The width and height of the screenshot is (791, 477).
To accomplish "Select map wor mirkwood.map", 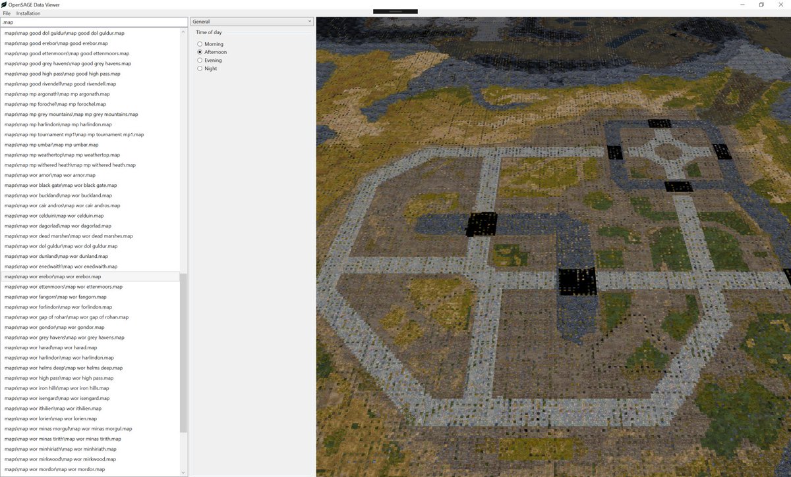I will click(x=90, y=459).
